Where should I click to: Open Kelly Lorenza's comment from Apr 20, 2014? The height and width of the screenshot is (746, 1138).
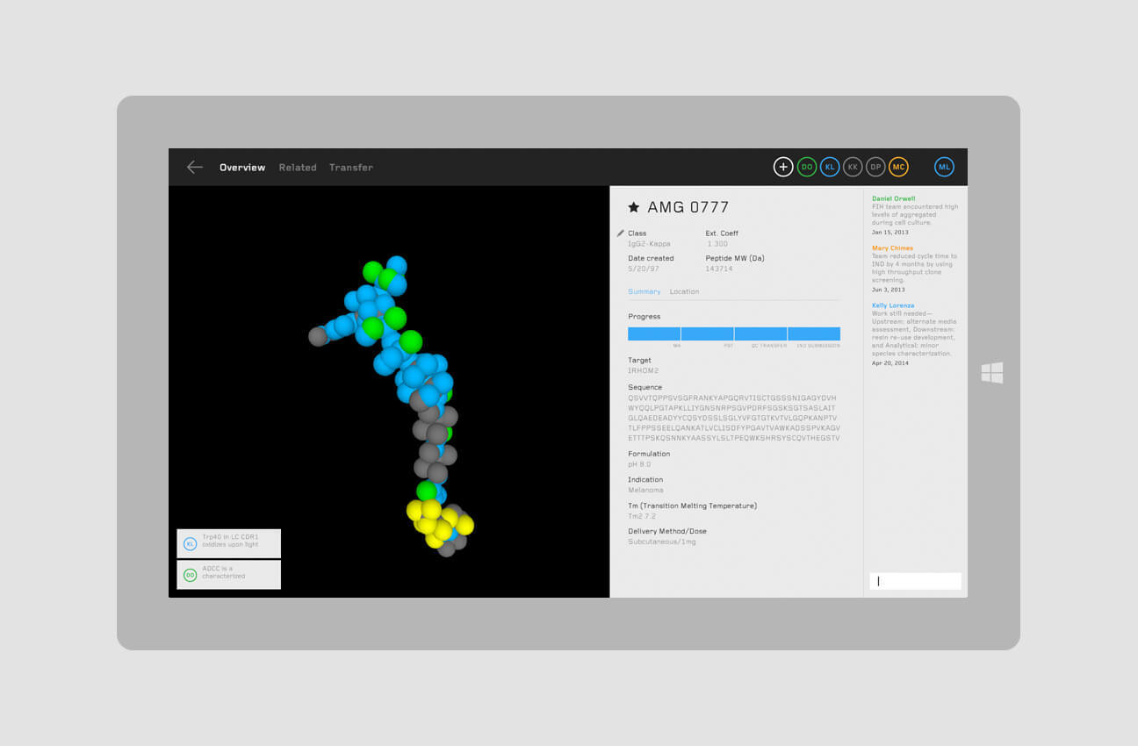tap(913, 334)
